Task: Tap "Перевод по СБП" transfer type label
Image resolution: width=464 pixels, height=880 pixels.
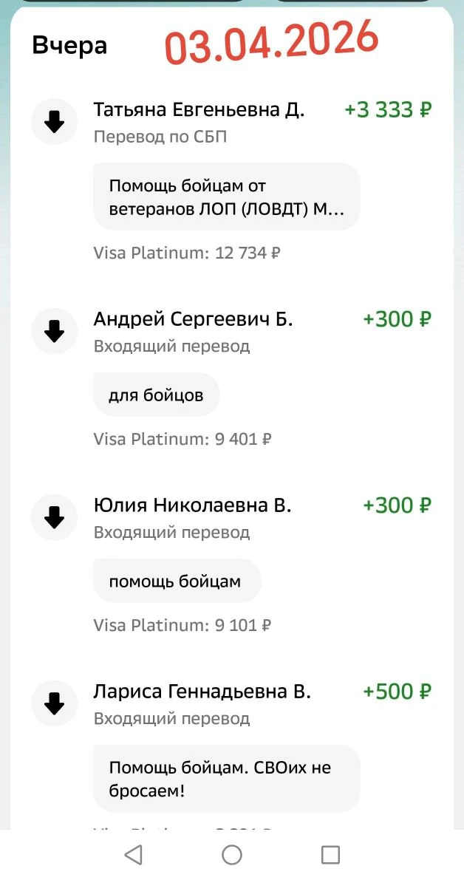Action: coord(160,137)
